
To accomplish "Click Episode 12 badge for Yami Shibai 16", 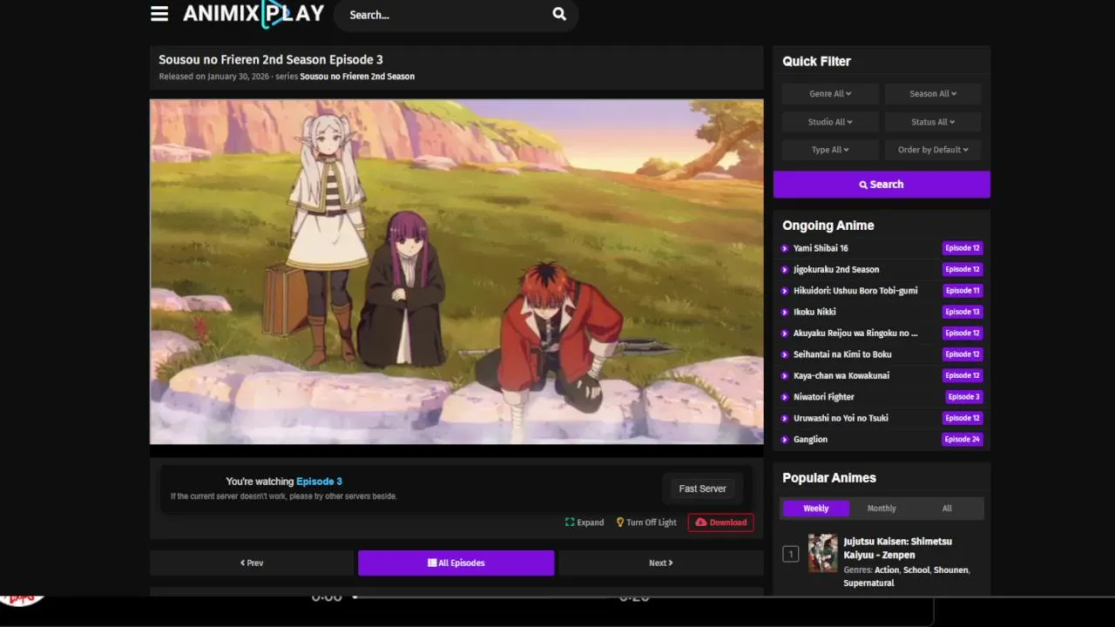I will pos(963,248).
